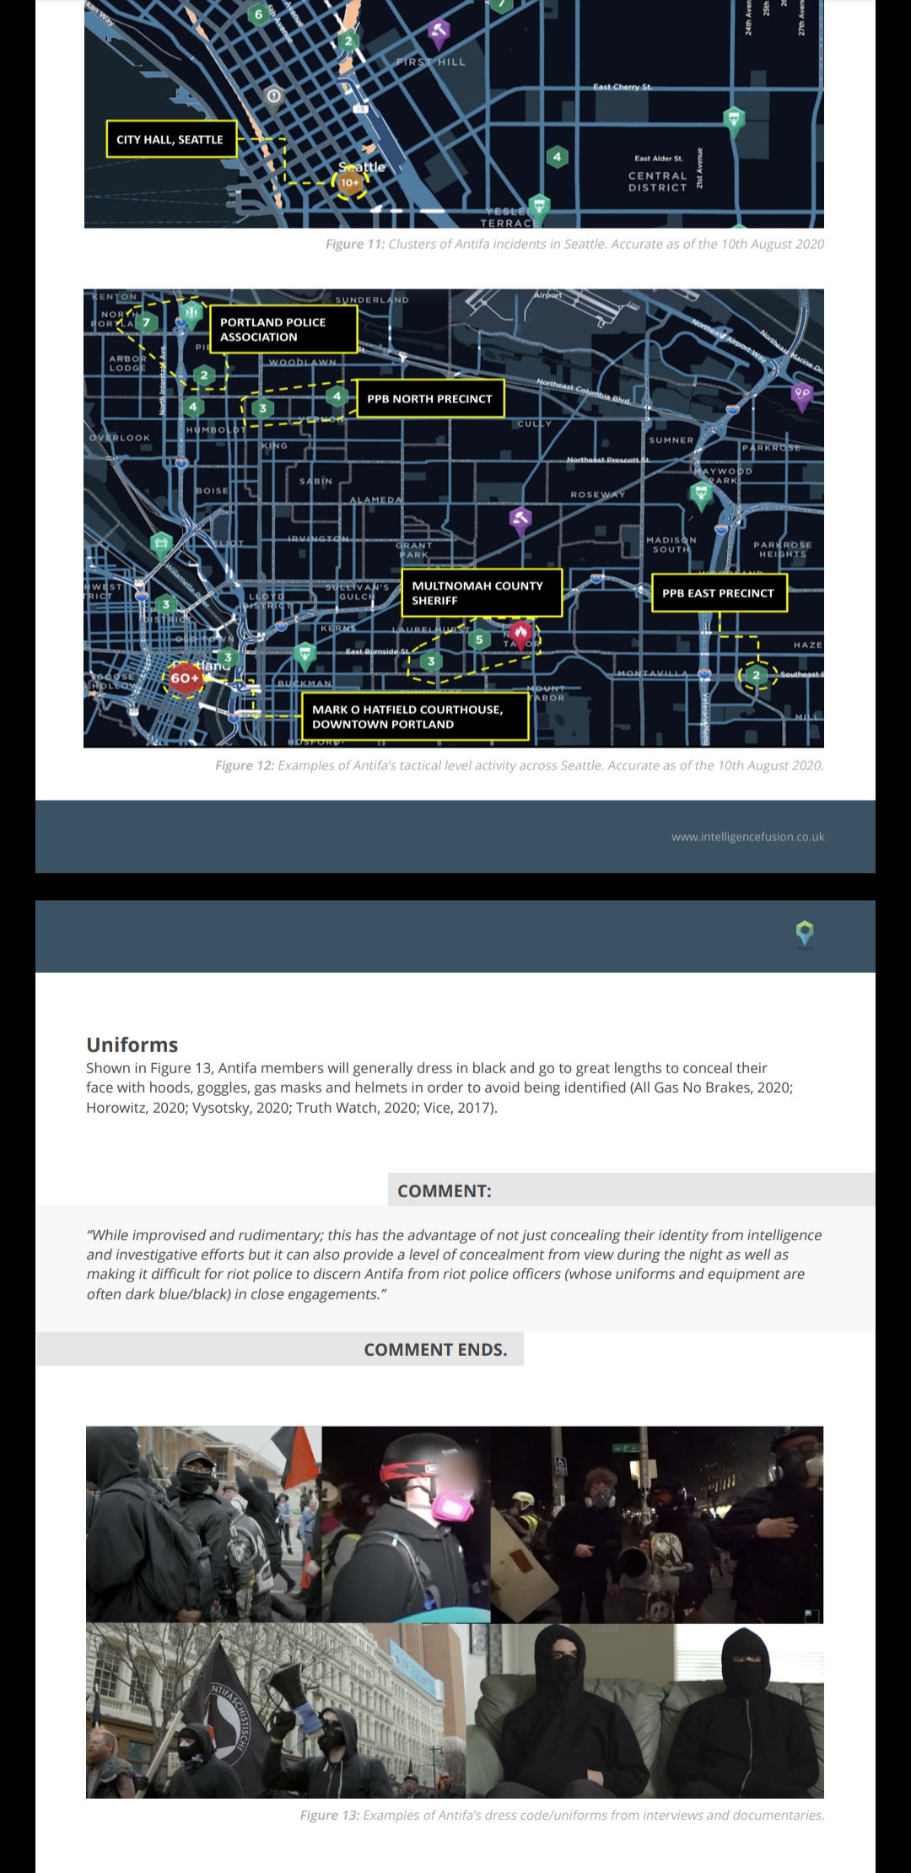Viewport: 911px width, 1873px height.
Task: Select quoted comment starting "While improvised and rudimentary"
Action: click(x=455, y=1264)
